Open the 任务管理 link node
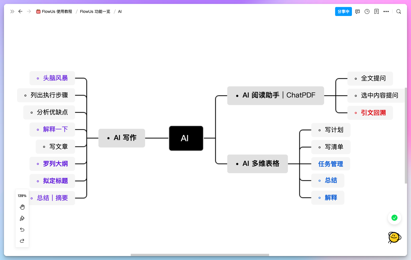The height and width of the screenshot is (260, 411). 331,164
